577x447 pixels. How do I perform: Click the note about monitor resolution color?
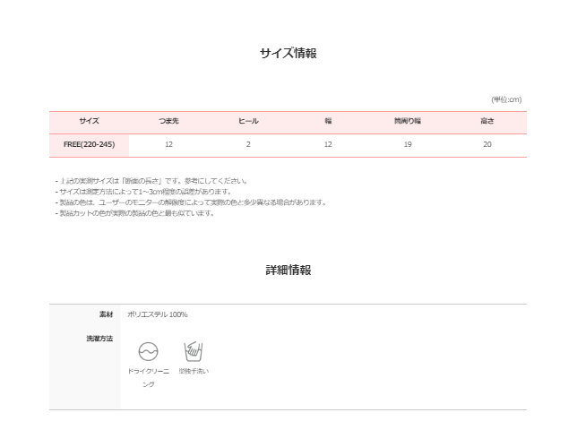191,202
